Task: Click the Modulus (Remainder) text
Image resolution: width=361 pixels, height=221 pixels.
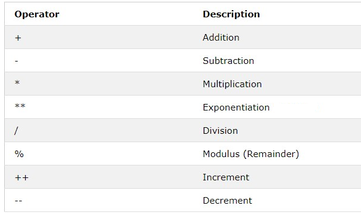Action: pyautogui.click(x=250, y=154)
